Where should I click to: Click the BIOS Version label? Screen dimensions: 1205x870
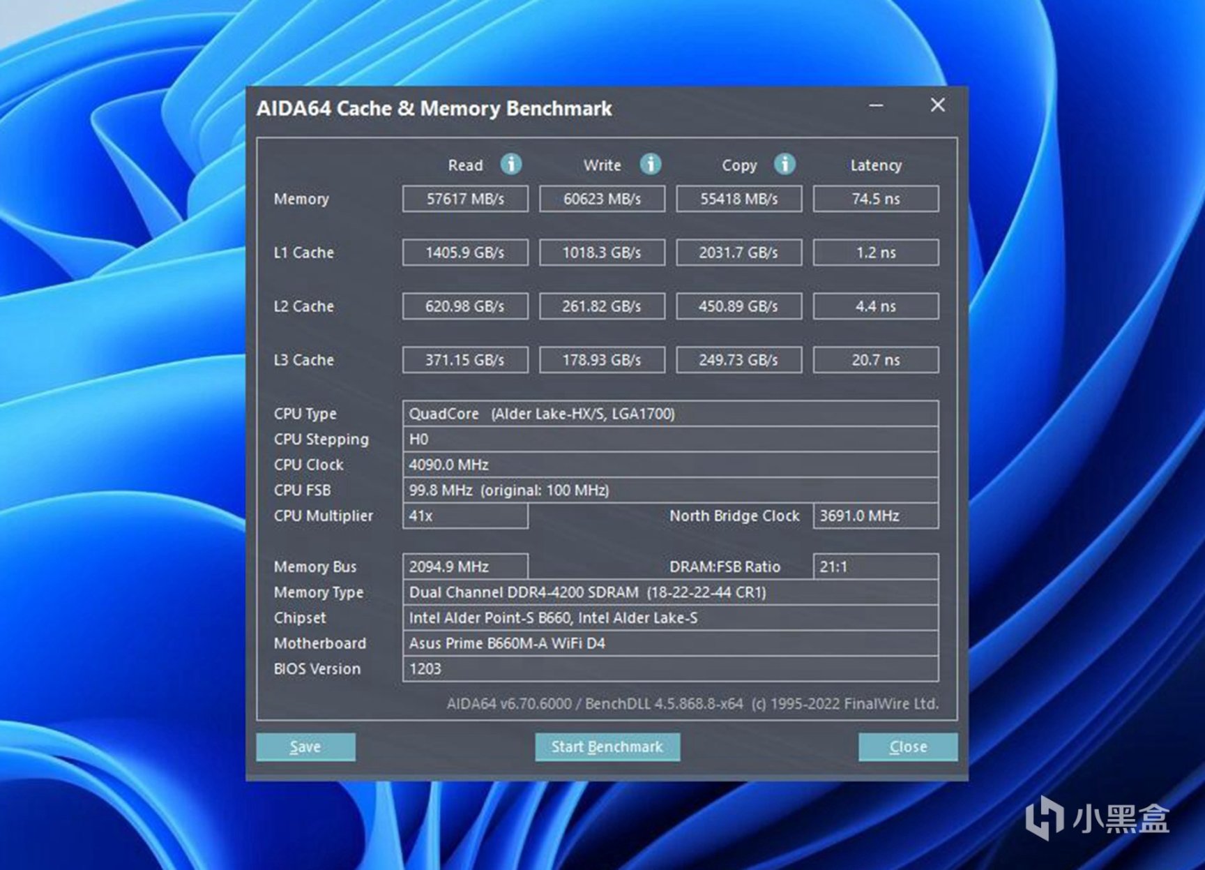pyautogui.click(x=317, y=668)
